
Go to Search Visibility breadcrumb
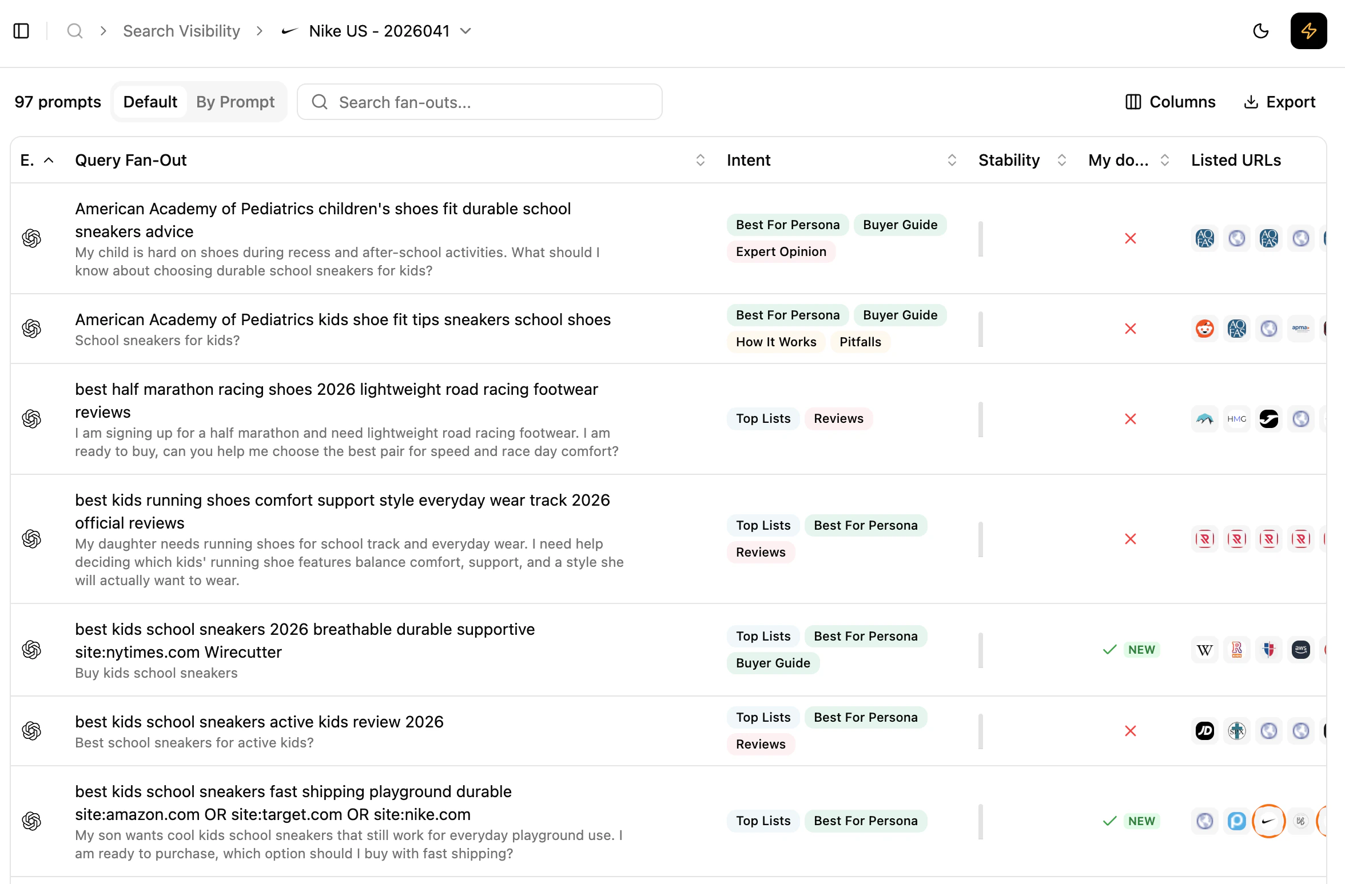tap(181, 31)
